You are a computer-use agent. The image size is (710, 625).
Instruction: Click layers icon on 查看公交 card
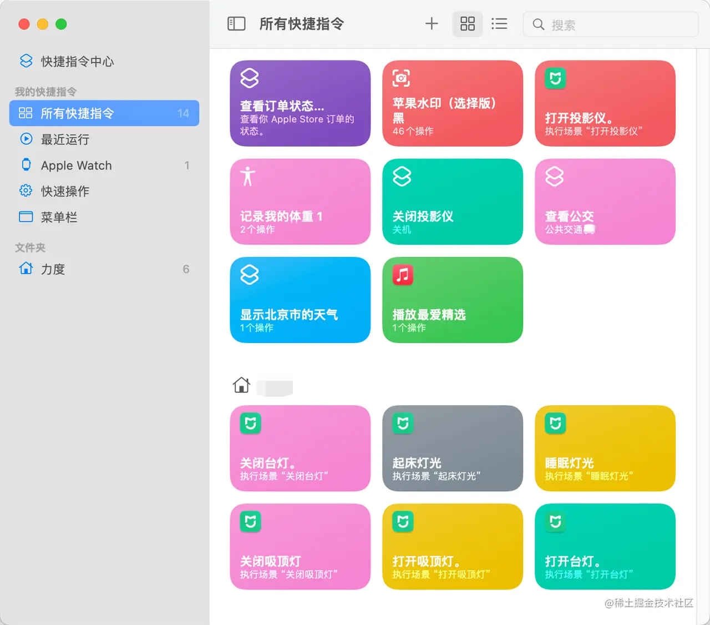555,177
